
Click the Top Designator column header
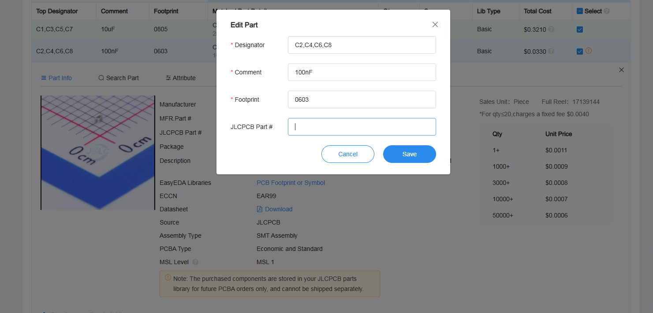pyautogui.click(x=57, y=11)
